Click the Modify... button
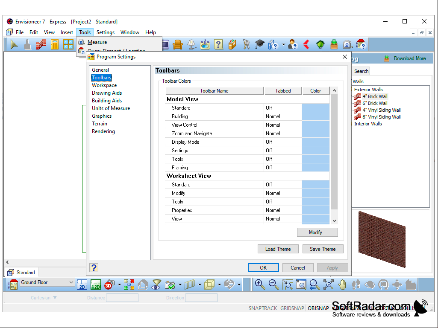 coord(317,232)
